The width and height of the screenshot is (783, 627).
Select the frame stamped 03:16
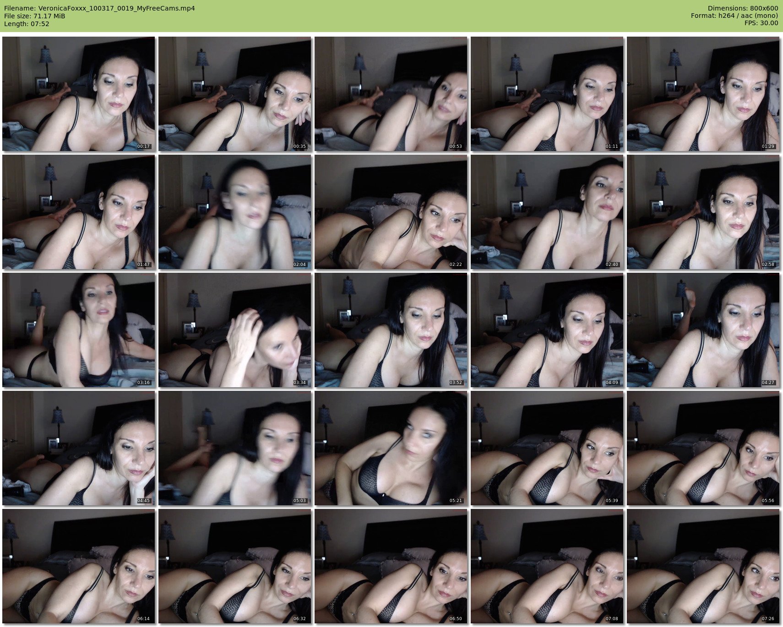click(79, 330)
